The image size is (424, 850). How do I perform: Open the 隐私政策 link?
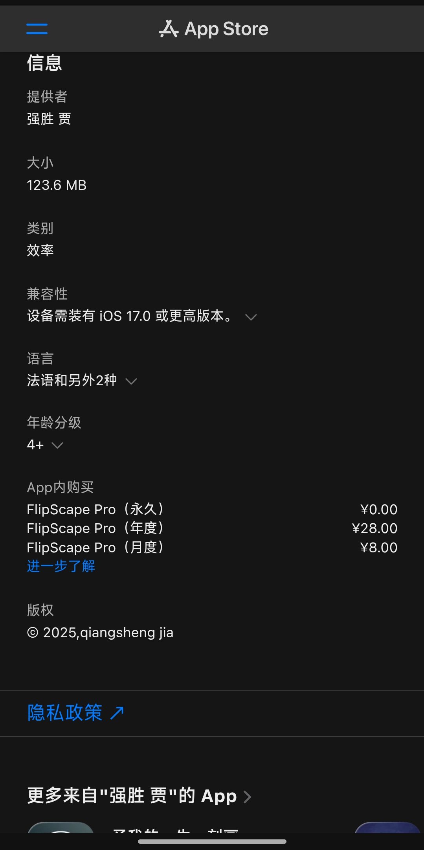65,713
